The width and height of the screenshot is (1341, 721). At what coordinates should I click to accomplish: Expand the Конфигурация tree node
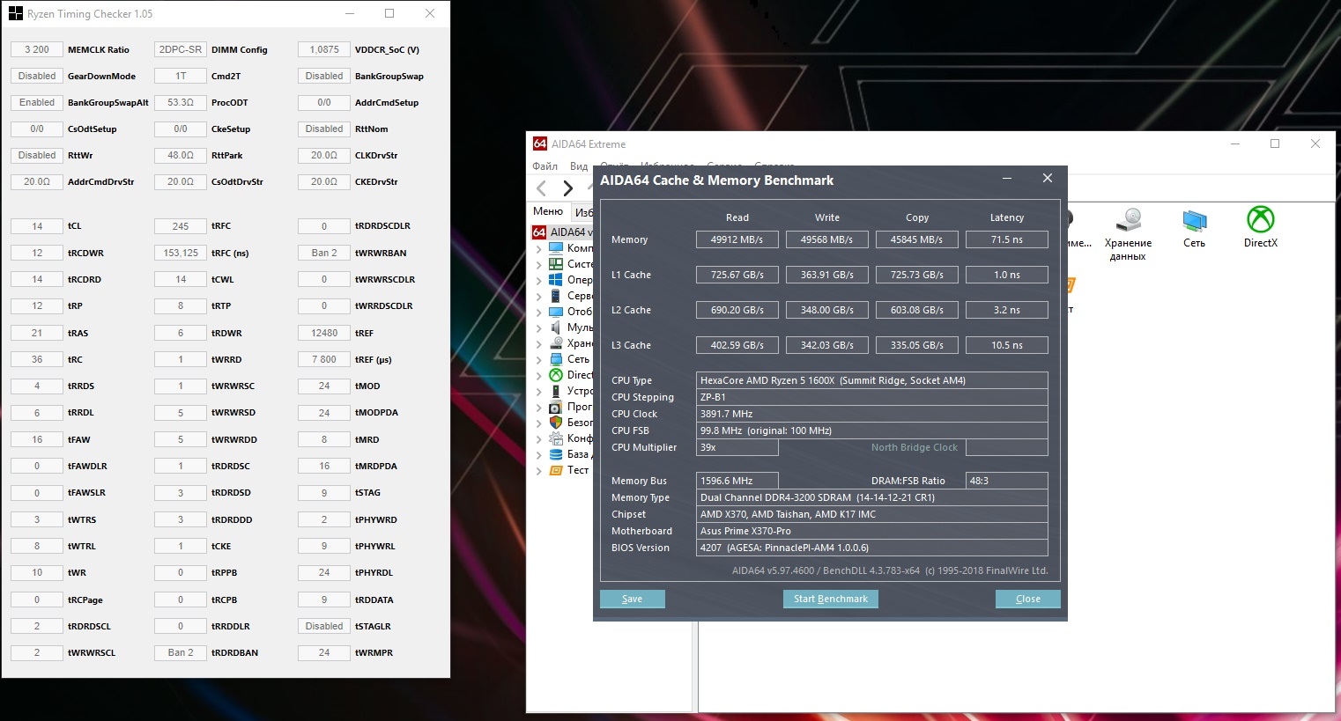pos(539,439)
